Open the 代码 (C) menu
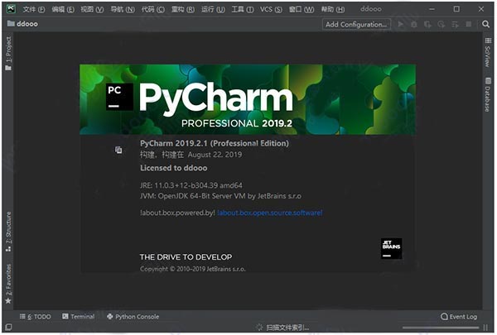This screenshot has width=497, height=335. 152,9
